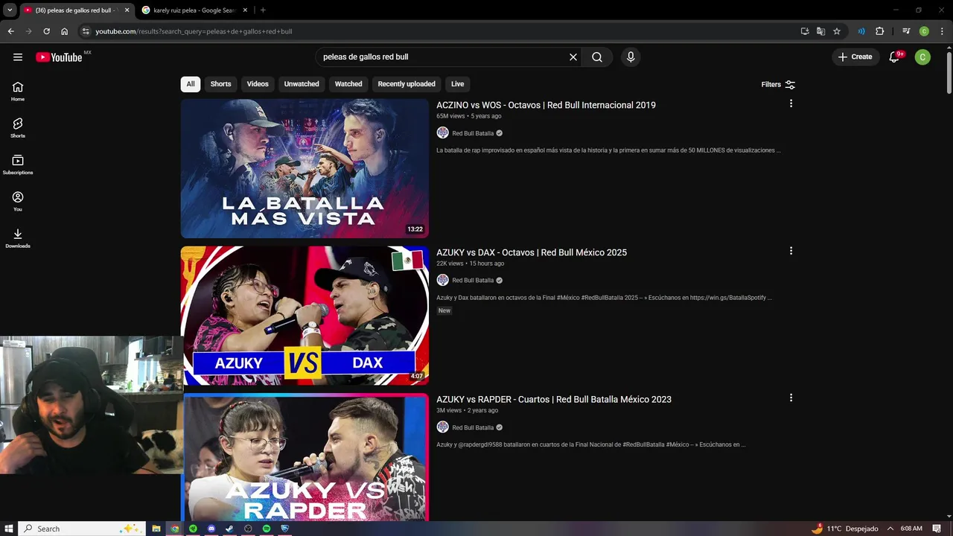Image resolution: width=953 pixels, height=536 pixels.
Task: Select the Watched filter chip
Action: (348, 84)
